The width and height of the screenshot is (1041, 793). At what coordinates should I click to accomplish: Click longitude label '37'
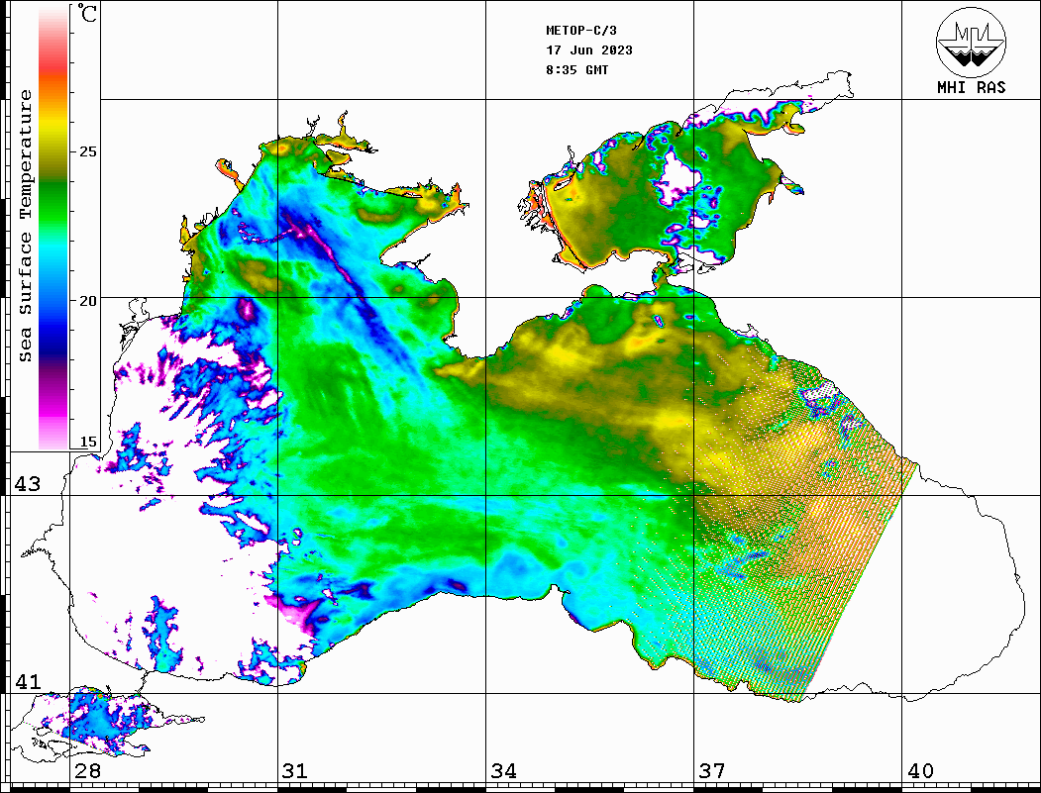point(712,771)
